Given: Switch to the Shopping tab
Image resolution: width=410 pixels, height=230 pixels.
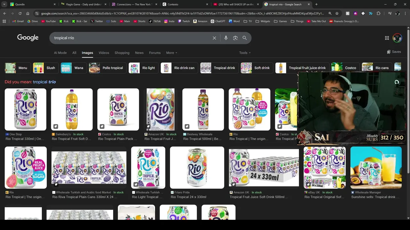Looking at the screenshot, I should 122,53.
